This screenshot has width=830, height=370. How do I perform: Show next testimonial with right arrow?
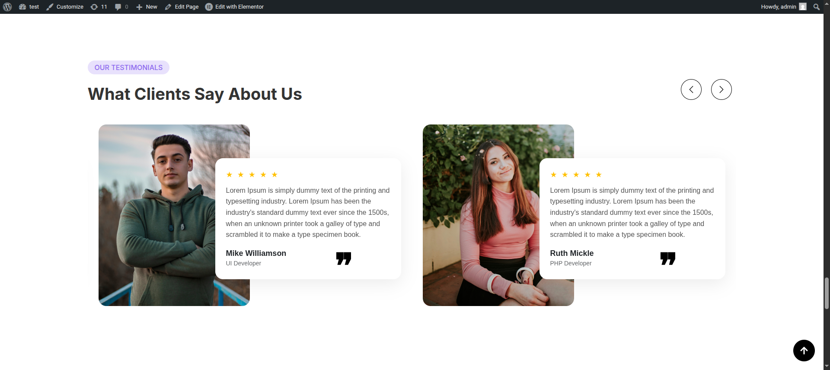coord(721,89)
